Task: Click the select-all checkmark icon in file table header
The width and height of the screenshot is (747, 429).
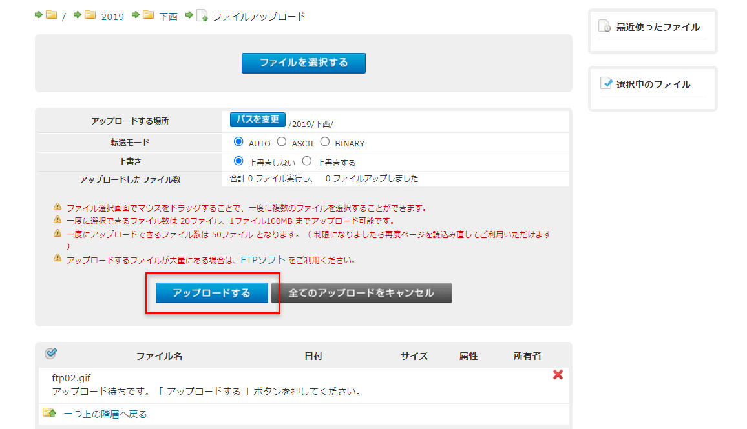Action: [51, 354]
